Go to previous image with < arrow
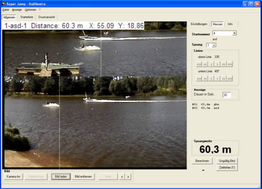This screenshot has width=262, height=189. coord(122,177)
